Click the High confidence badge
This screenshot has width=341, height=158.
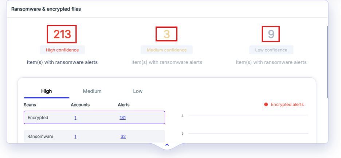click(x=62, y=50)
